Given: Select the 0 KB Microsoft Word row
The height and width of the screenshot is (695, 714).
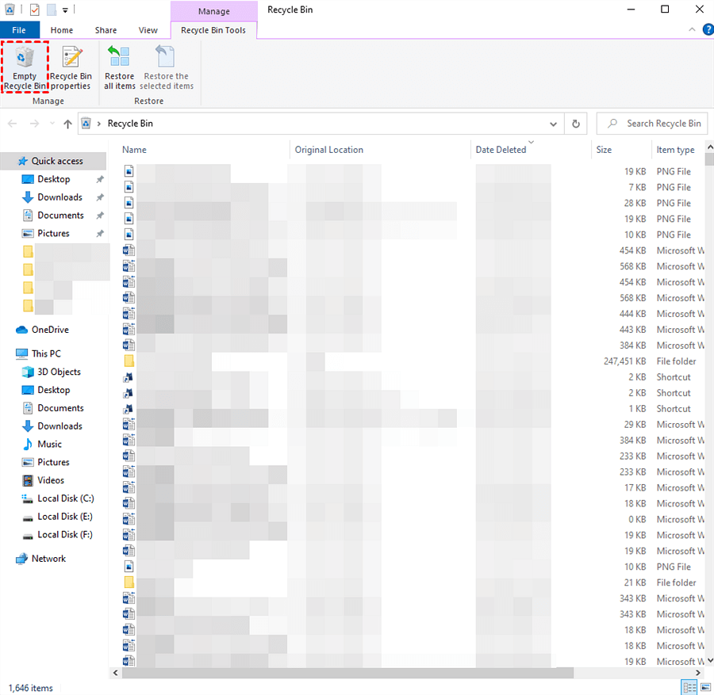Looking at the screenshot, I should click(x=412, y=519).
